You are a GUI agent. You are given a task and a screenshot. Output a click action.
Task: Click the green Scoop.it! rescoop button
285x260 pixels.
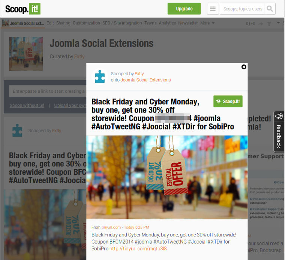[x=228, y=101]
